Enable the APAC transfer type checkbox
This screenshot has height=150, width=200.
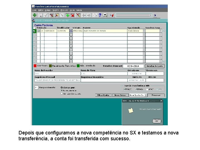pos(147,89)
